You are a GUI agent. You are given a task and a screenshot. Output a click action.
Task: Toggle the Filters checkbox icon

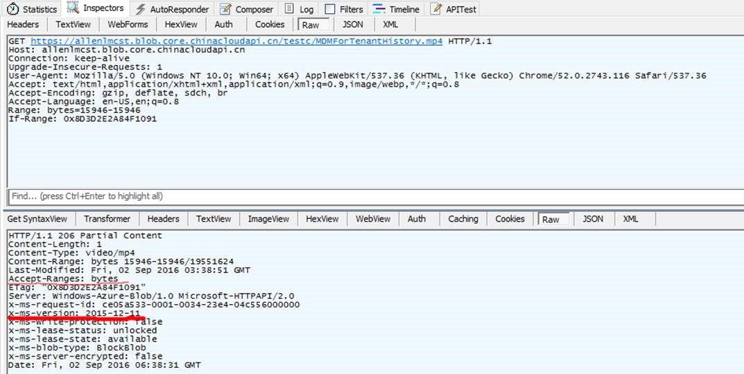tap(330, 10)
